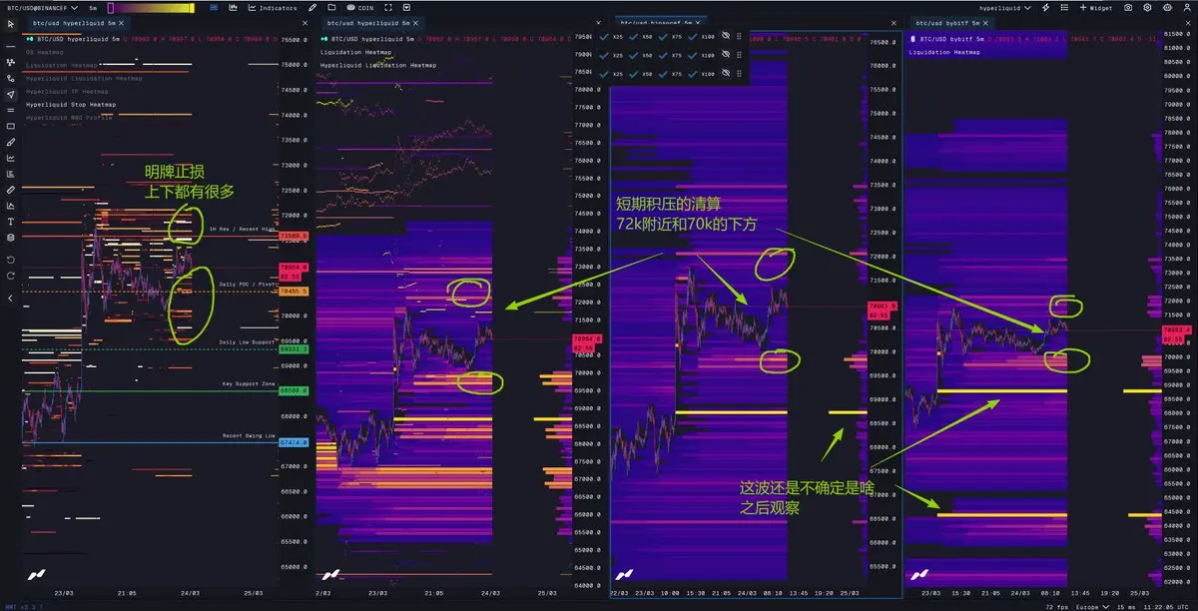Adjust the heatmap gradient slider left handle
The image size is (1198, 611).
coord(111,8)
